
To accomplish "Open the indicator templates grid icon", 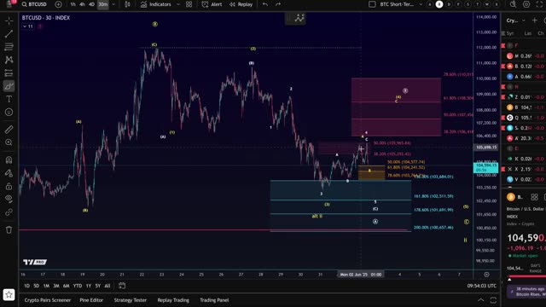I will (189, 4).
